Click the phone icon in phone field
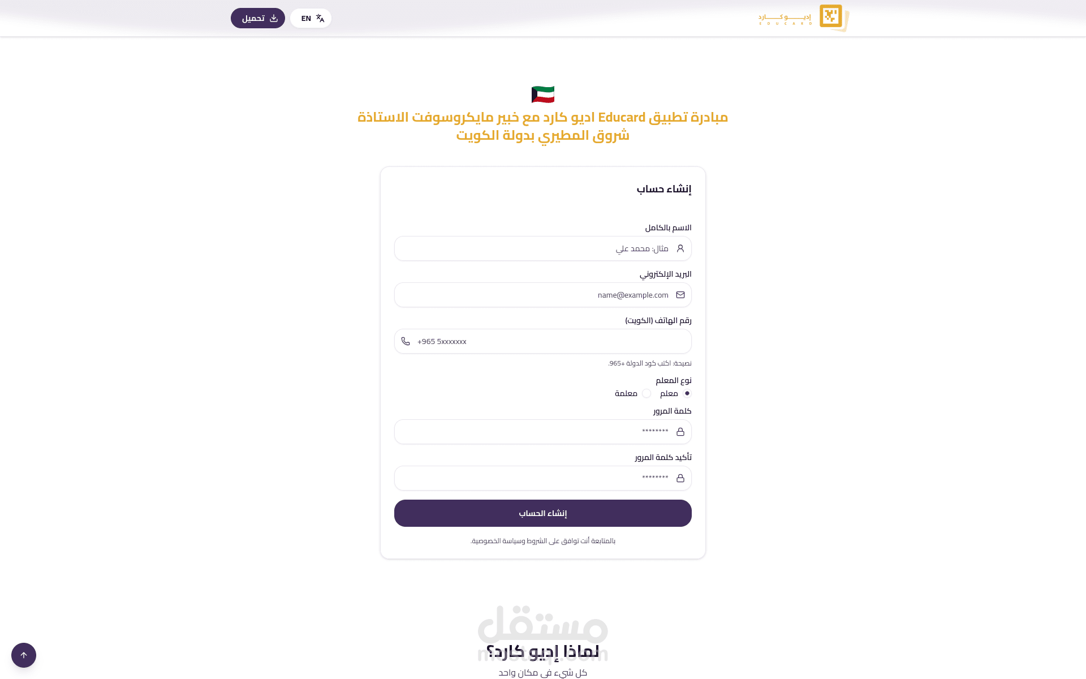The image size is (1086, 679). (406, 341)
